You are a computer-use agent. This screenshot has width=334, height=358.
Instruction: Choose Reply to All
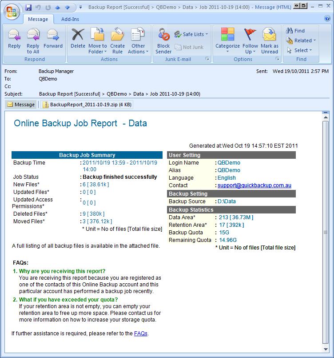[x=33, y=41]
